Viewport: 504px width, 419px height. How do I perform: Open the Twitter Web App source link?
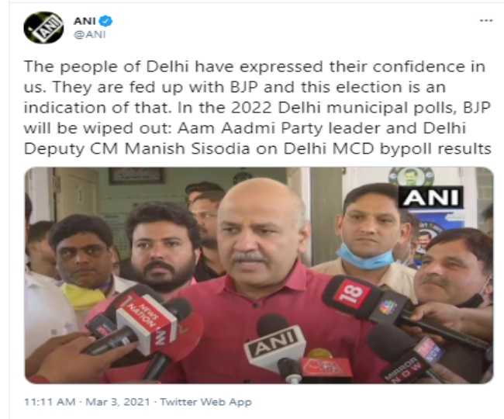[x=205, y=402]
